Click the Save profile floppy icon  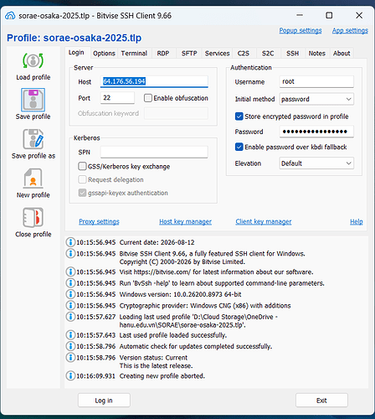33,100
